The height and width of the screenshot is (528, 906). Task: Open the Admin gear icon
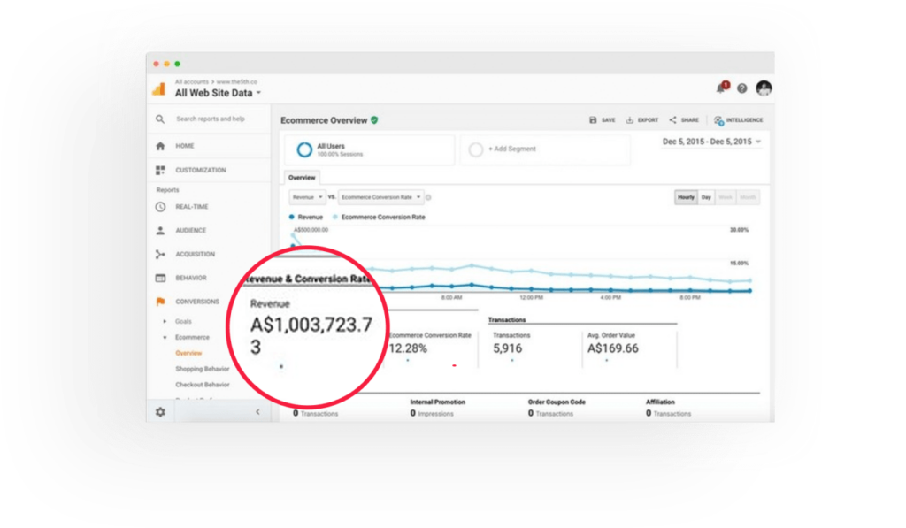(161, 412)
